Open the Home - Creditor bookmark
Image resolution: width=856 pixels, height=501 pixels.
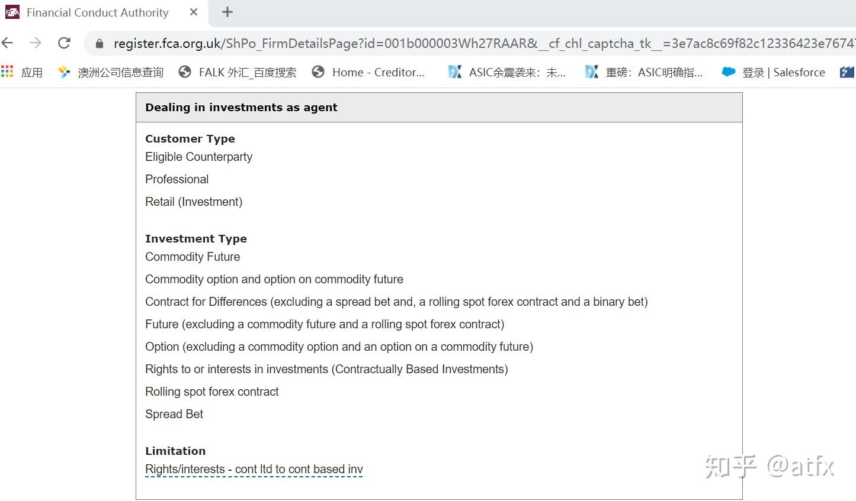point(368,72)
